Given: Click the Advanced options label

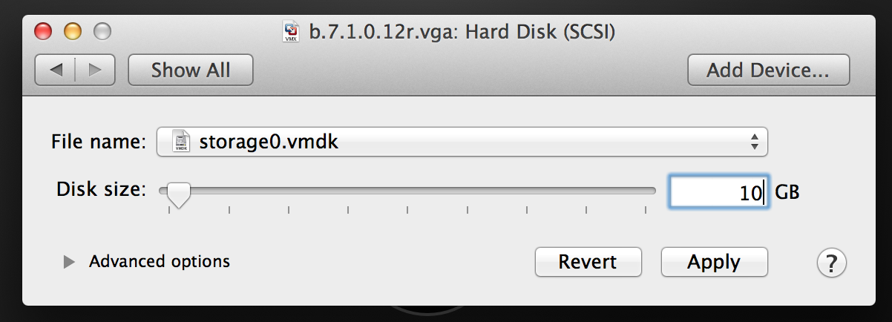Looking at the screenshot, I should (x=159, y=262).
